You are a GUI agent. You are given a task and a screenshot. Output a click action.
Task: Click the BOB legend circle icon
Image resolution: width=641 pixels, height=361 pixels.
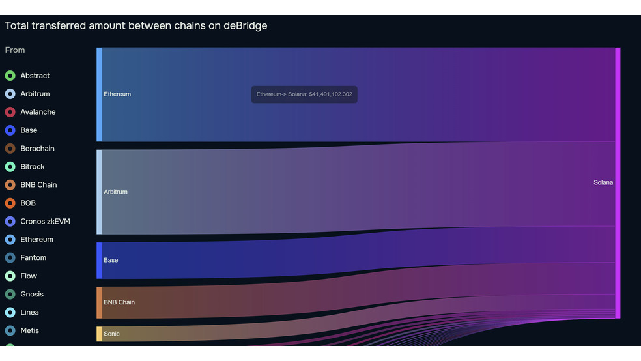coord(10,203)
